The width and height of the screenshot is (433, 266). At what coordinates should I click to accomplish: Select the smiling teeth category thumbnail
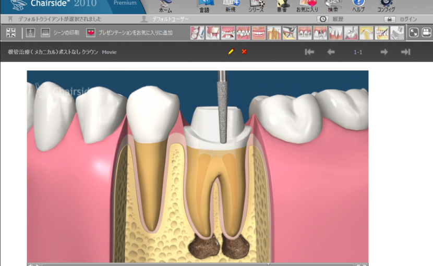point(259,33)
